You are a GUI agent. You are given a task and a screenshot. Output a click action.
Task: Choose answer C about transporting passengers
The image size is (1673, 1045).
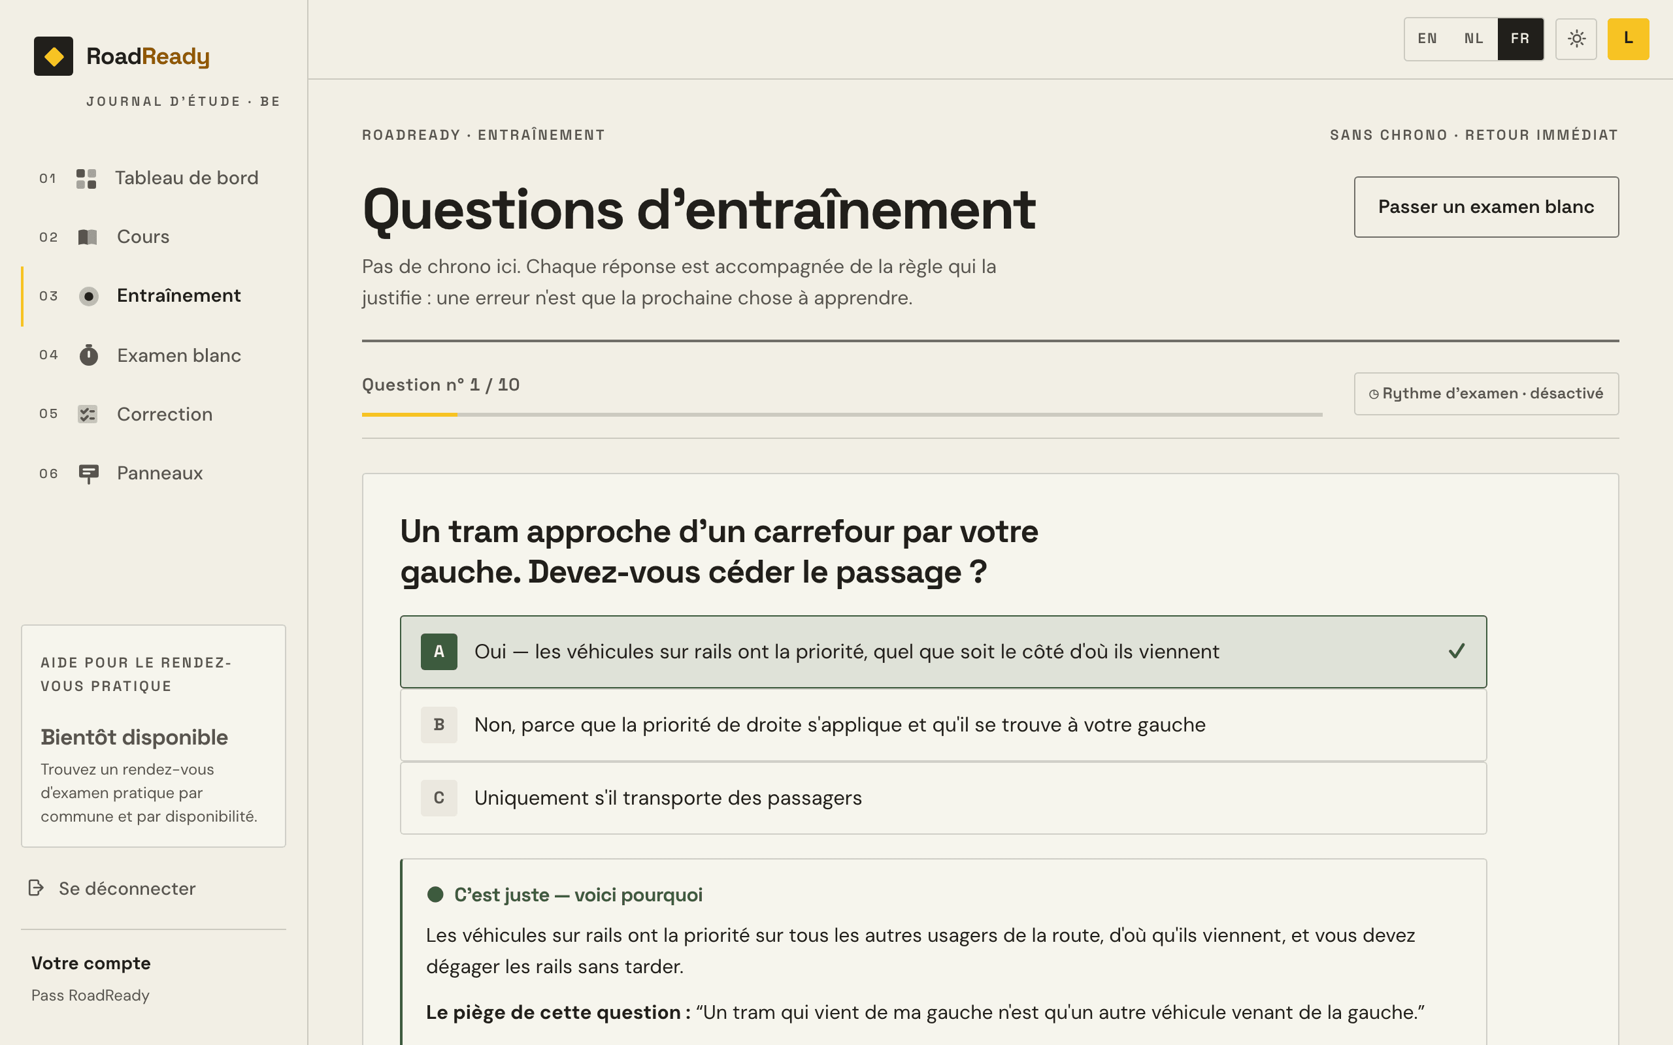943,798
